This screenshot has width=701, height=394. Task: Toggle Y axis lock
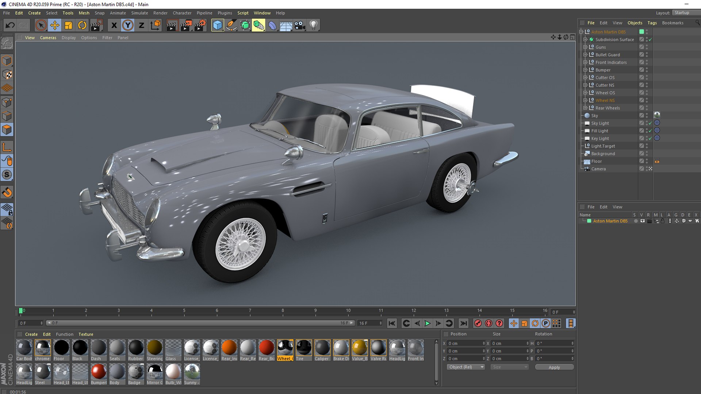(x=128, y=25)
